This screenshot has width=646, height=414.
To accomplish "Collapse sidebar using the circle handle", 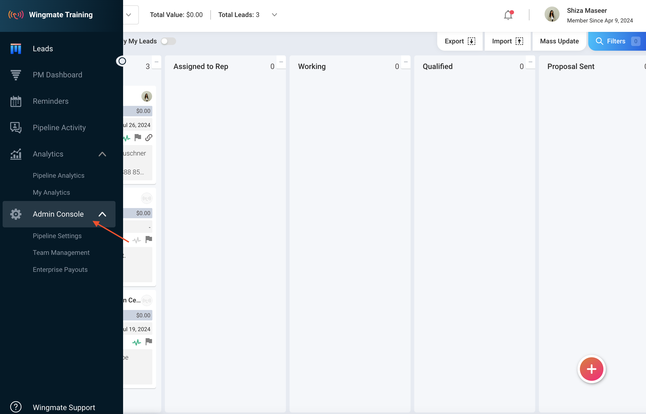I will tap(122, 61).
